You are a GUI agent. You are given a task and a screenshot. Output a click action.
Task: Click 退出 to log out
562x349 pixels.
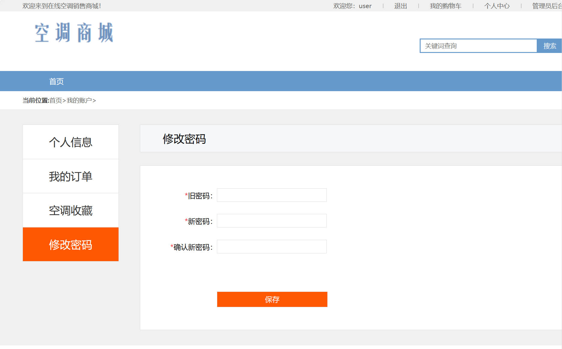(400, 5)
